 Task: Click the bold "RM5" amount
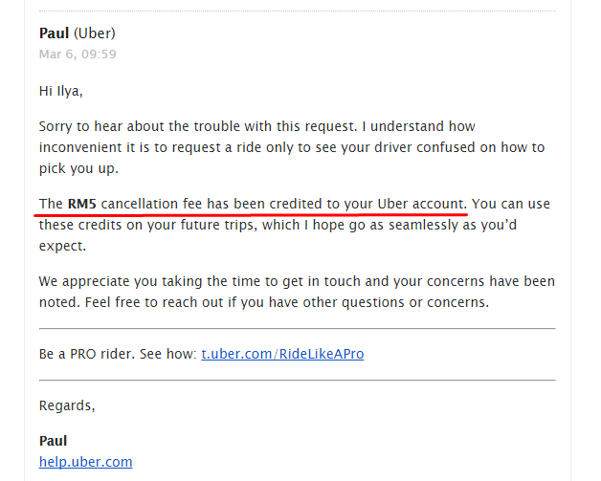82,205
